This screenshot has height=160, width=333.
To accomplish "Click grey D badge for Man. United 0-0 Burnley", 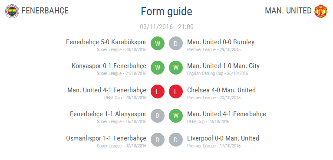I will (176, 43).
